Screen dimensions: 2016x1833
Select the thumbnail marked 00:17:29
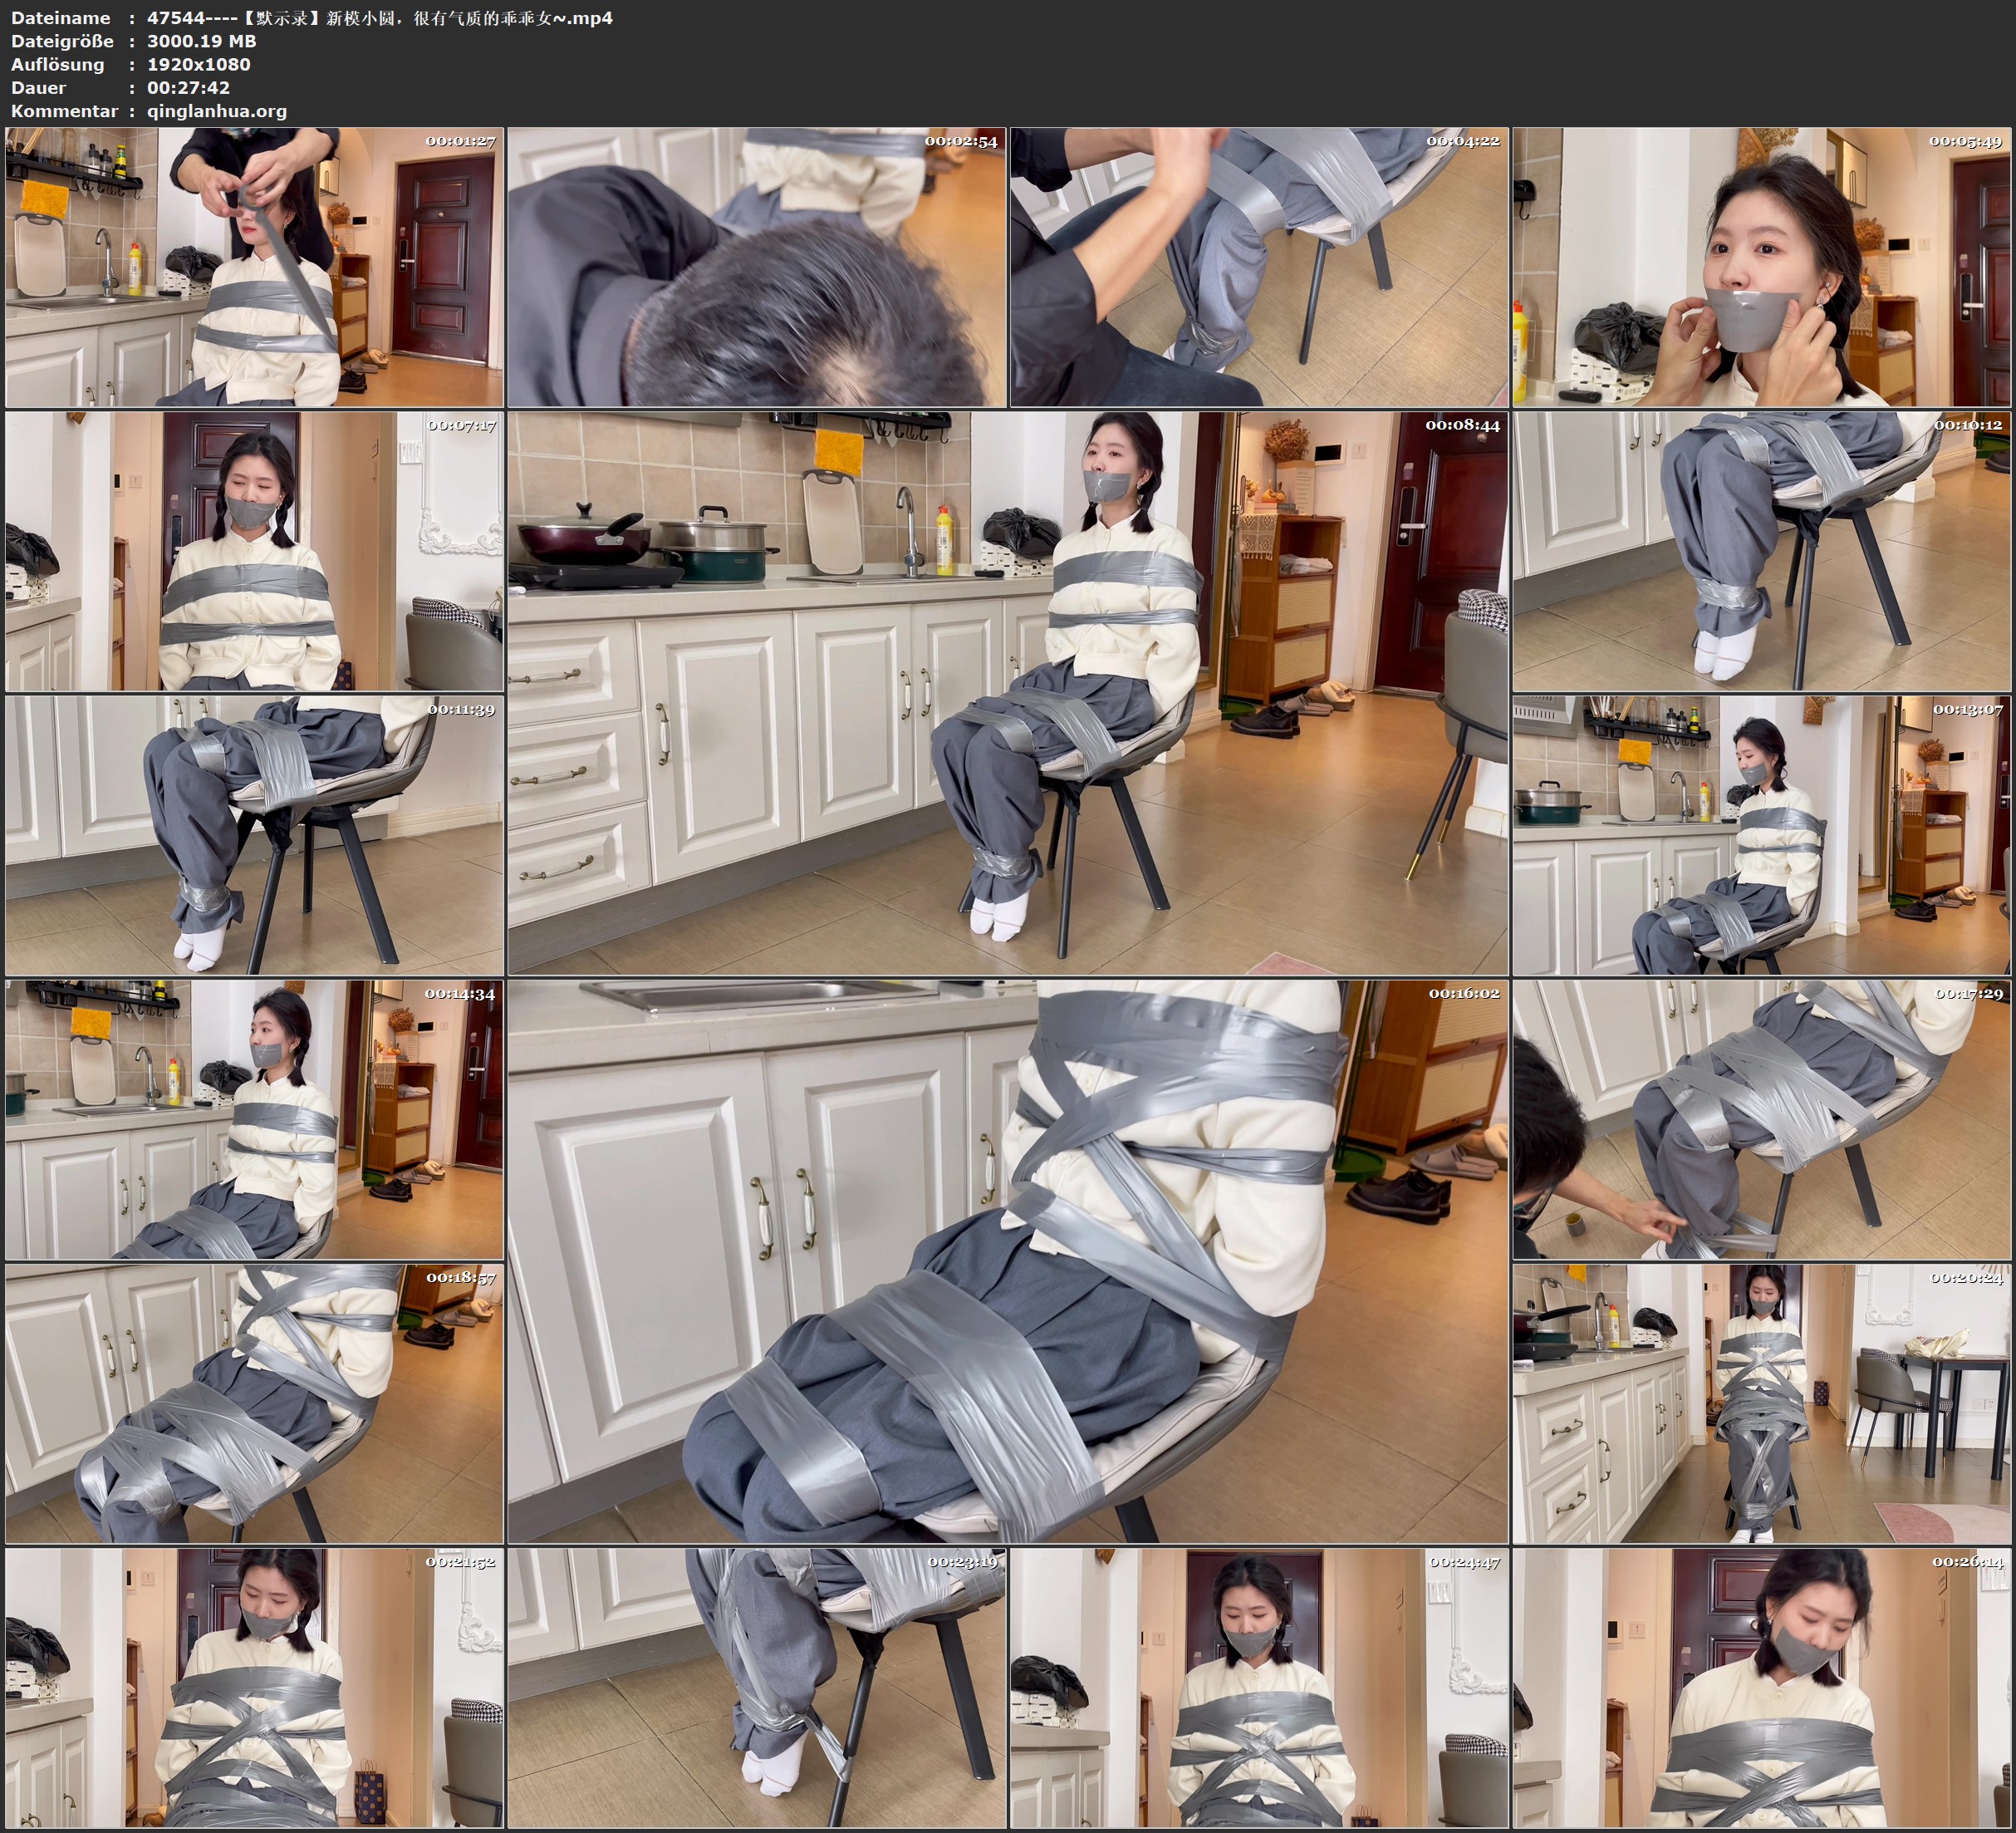(x=1761, y=1119)
